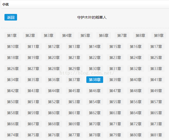Open chapter 第68章
The width and height of the screenshot is (169, 140).
pyautogui.click(x=54, y=124)
